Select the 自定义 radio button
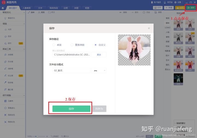 click(x=95, y=45)
